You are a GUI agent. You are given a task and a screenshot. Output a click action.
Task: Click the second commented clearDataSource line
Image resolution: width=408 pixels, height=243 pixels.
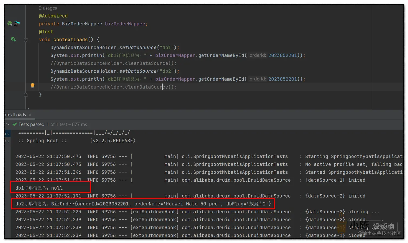tap(113, 87)
